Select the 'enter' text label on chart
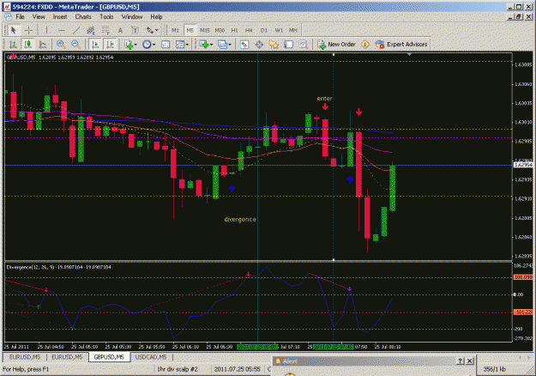 coord(324,99)
